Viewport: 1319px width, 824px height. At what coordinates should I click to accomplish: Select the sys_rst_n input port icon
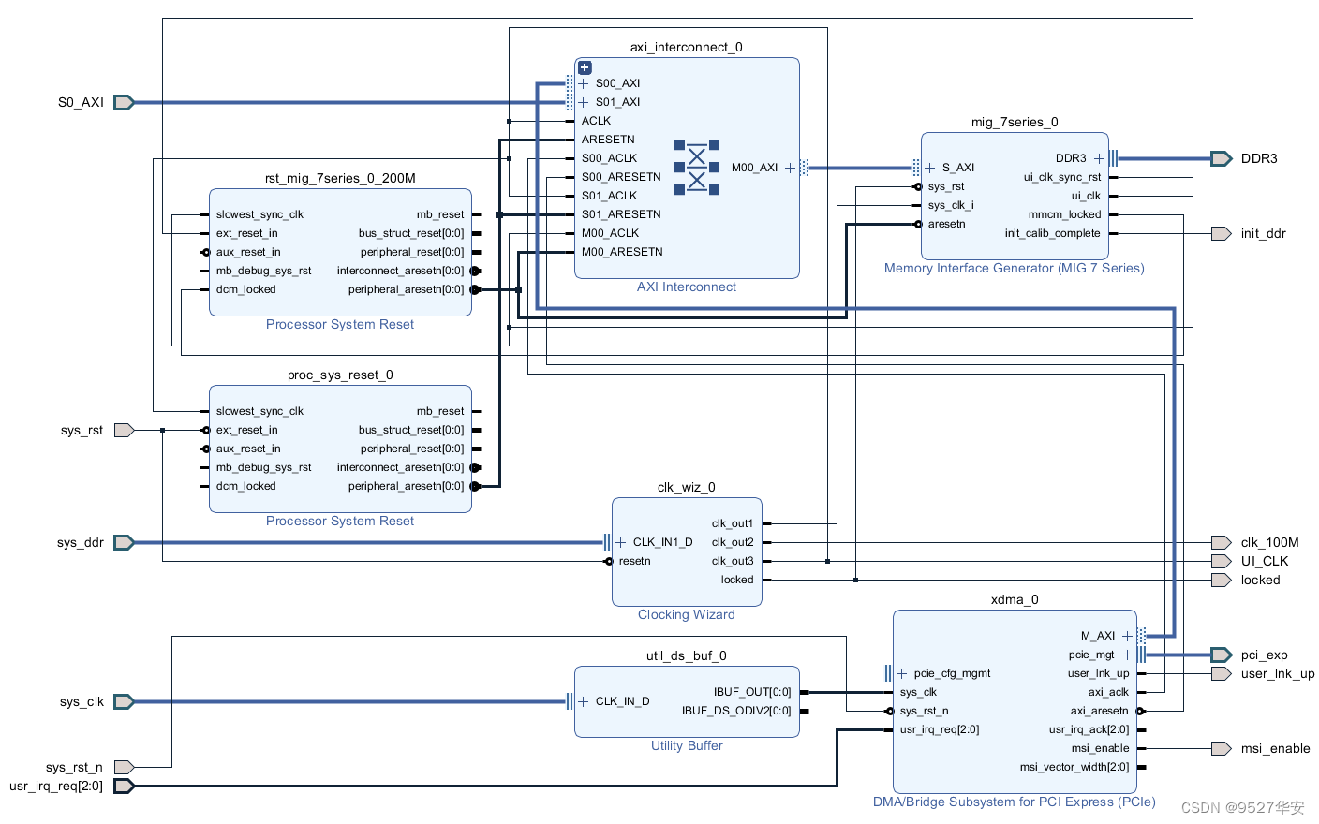[x=125, y=767]
